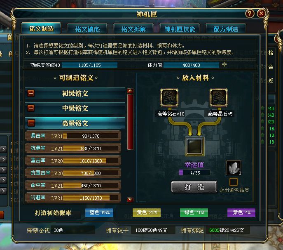Click the crafted inscription output slot
Image resolution: width=283 pixels, height=250 pixels.
pos(194,146)
